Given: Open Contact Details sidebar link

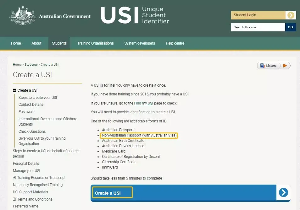Looking at the screenshot, I should [x=31, y=105].
